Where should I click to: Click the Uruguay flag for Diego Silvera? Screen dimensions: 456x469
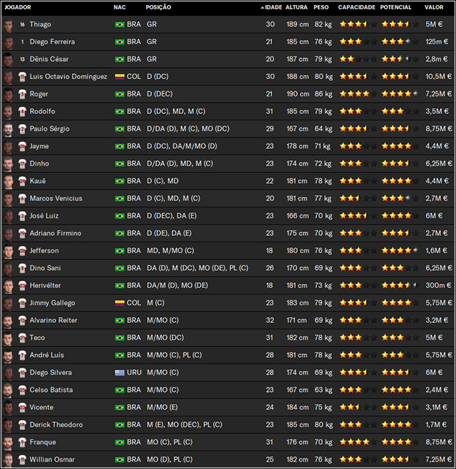(x=120, y=373)
